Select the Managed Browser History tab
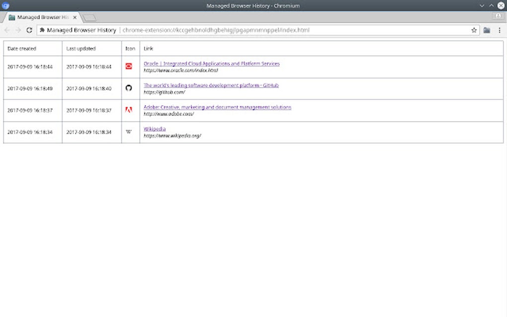Viewport: 507px width, 317px height. pos(40,16)
